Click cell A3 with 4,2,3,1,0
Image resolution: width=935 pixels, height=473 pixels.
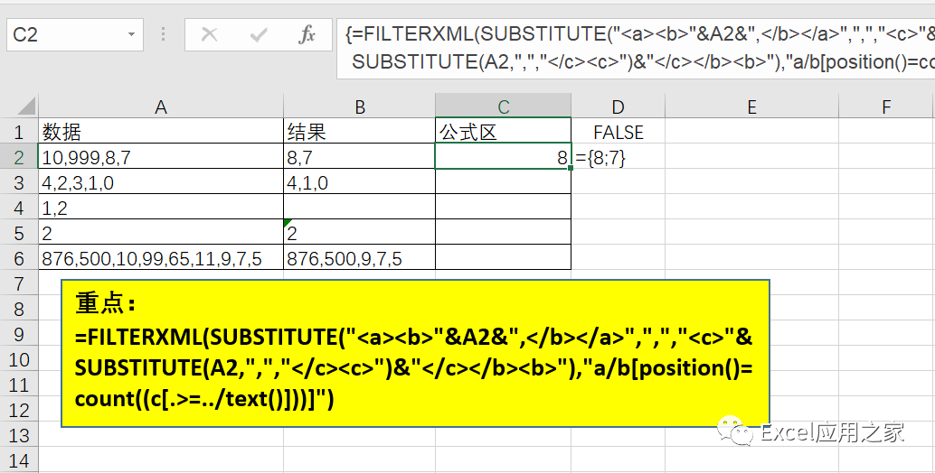click(161, 182)
